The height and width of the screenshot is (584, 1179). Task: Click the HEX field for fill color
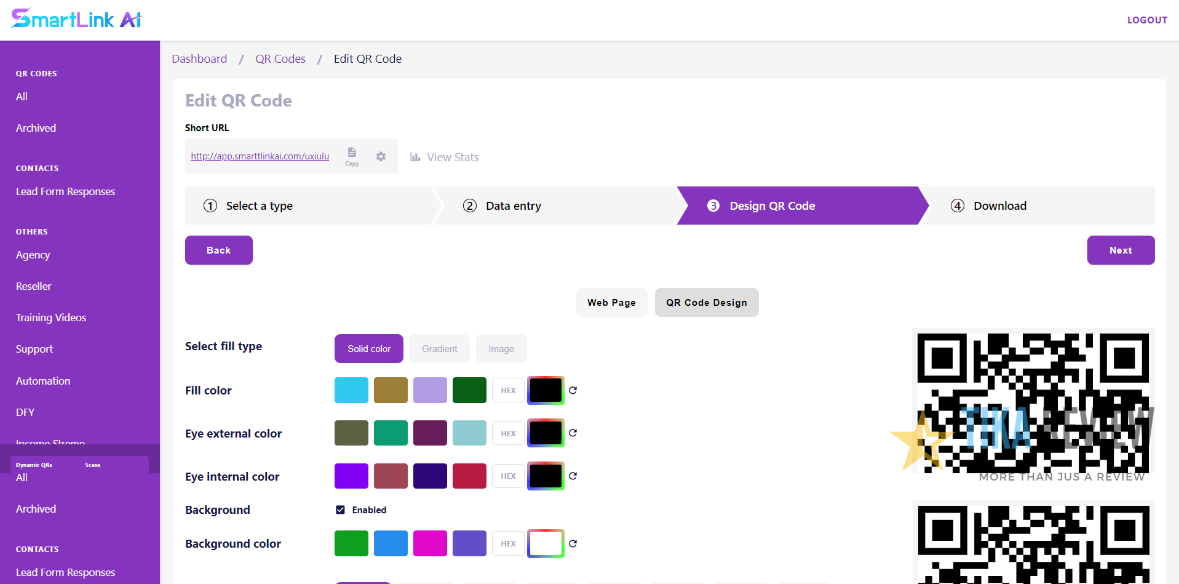pyautogui.click(x=507, y=390)
